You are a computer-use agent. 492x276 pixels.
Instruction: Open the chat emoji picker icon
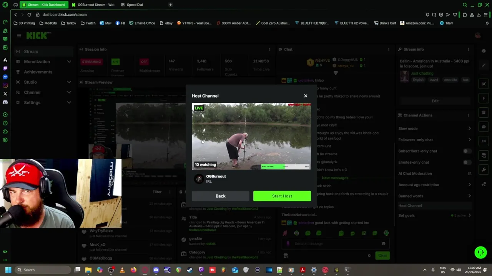point(384,243)
